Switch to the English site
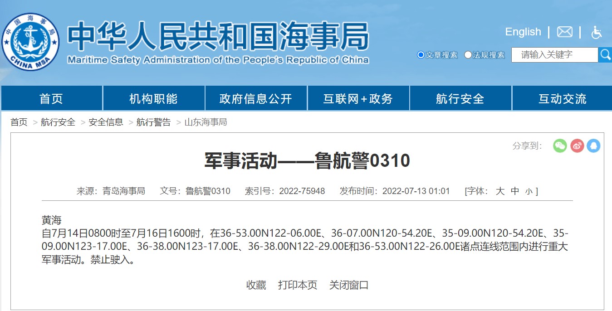612x311 pixels. [x=523, y=32]
